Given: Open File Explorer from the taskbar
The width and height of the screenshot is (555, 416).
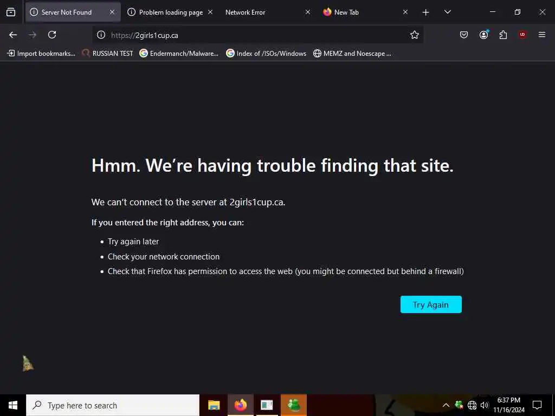Looking at the screenshot, I should tap(214, 405).
